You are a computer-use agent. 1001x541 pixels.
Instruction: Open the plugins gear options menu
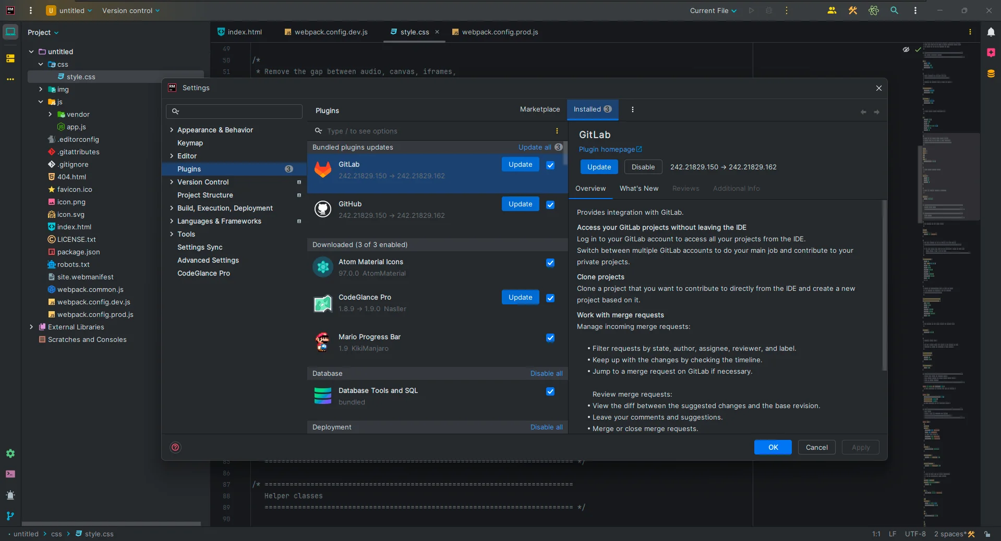pyautogui.click(x=632, y=109)
